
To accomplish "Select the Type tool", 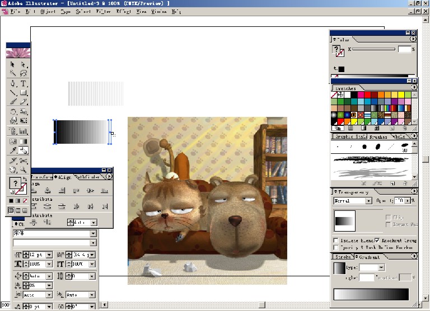I will click(x=24, y=83).
